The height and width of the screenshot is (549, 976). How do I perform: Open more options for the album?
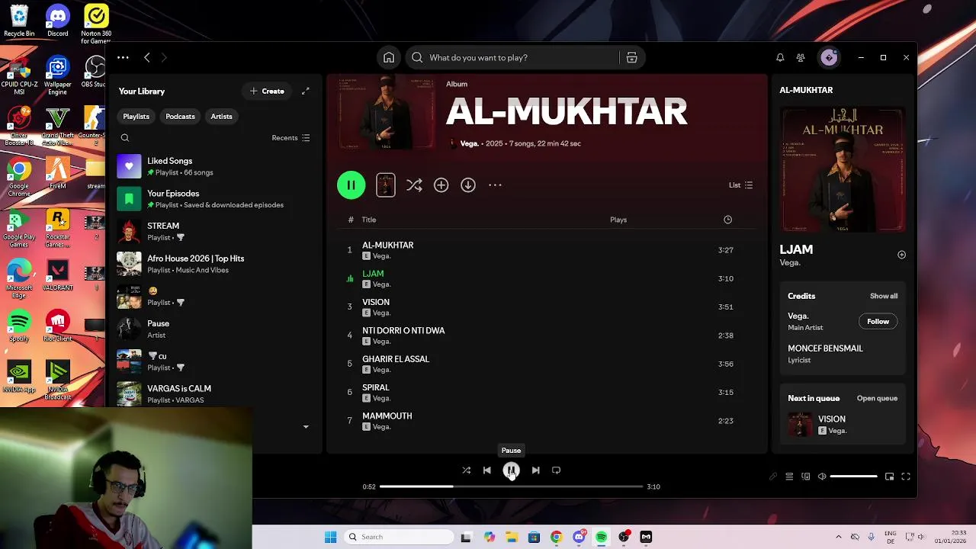click(495, 185)
